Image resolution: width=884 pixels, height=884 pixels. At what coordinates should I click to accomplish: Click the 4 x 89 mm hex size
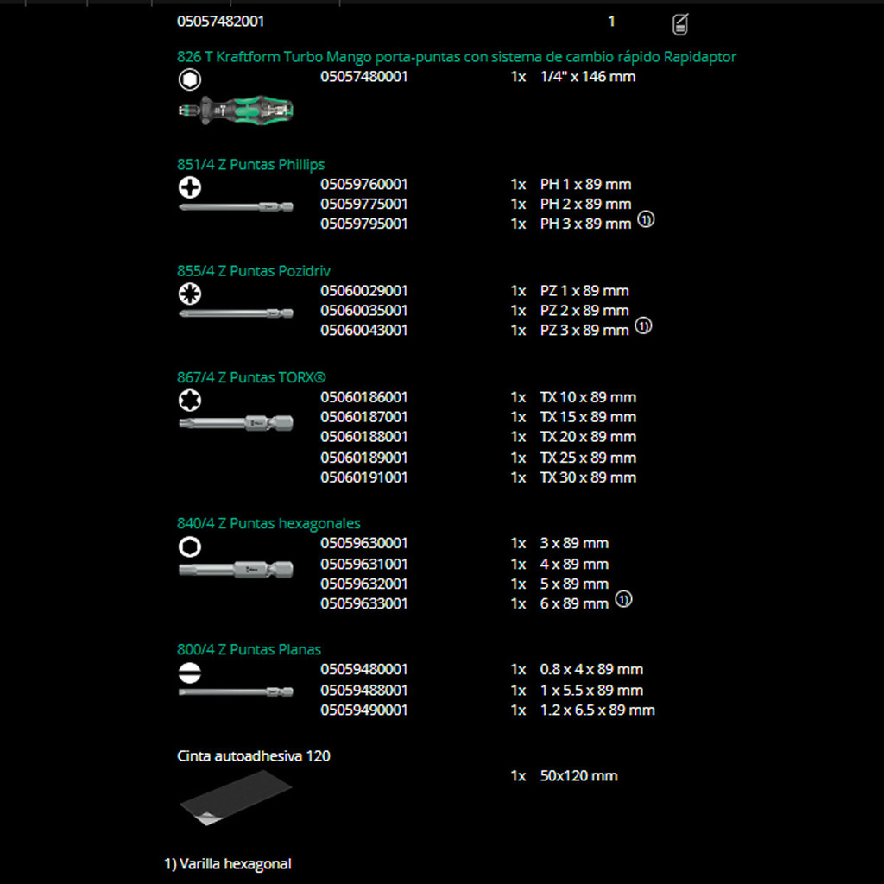(574, 565)
